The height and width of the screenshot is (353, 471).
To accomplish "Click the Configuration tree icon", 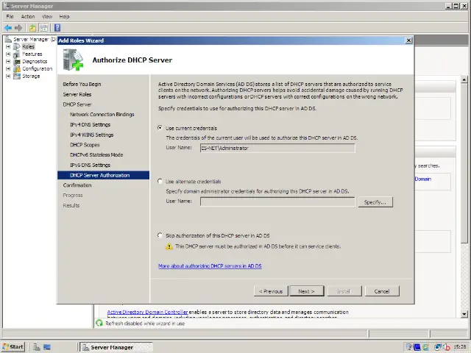I will 17,68.
